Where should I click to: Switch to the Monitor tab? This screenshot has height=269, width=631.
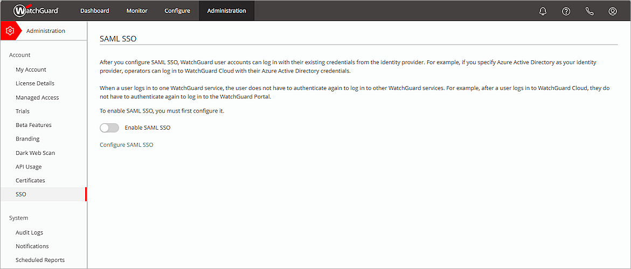(137, 11)
